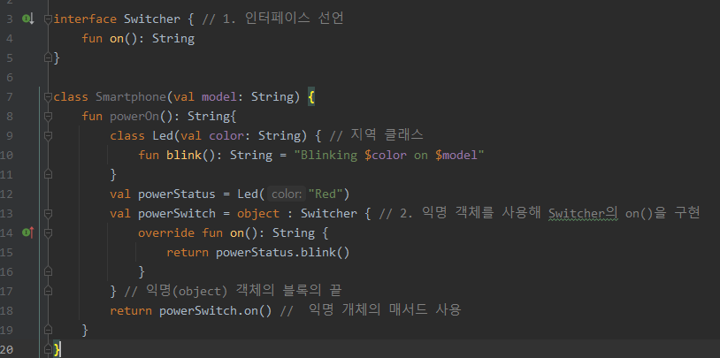Click the powerStatus.blink() call on line 15
The height and width of the screenshot is (358, 720).
pos(282,253)
